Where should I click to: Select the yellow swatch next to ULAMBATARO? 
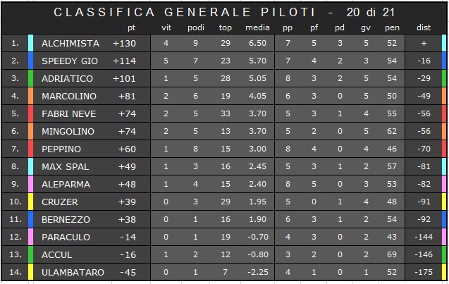pyautogui.click(x=30, y=272)
